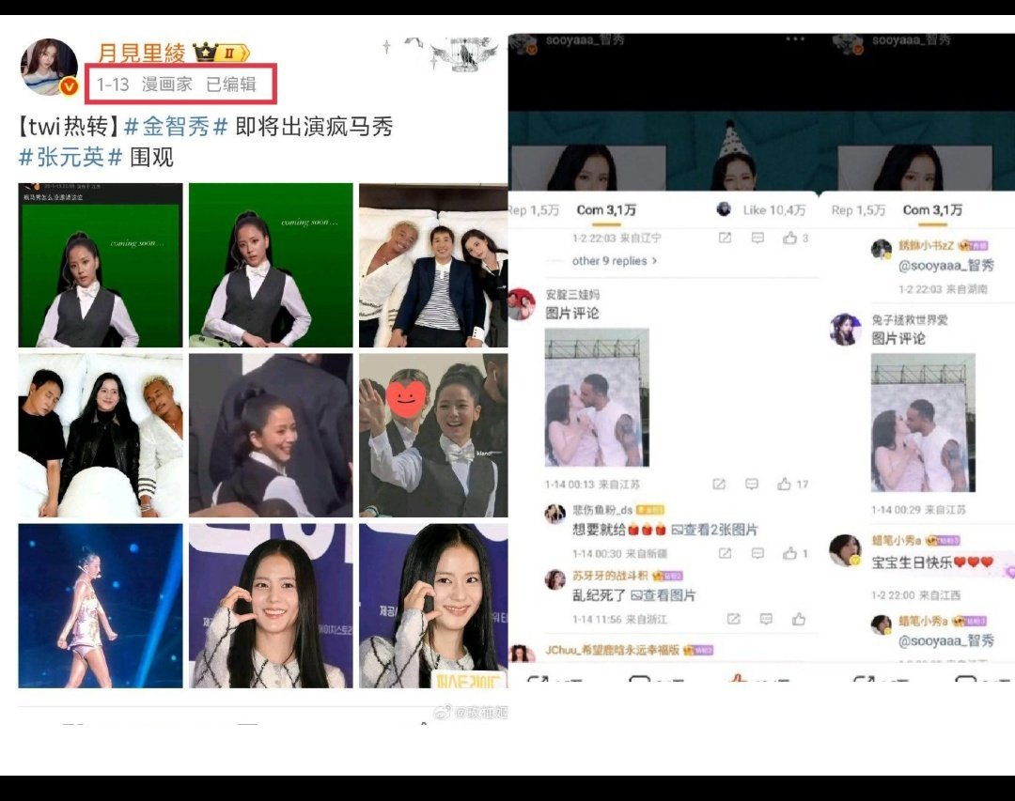
Task: Tap repost icon on the 1-2 22:03 来自辽宁 comment
Action: [725, 239]
